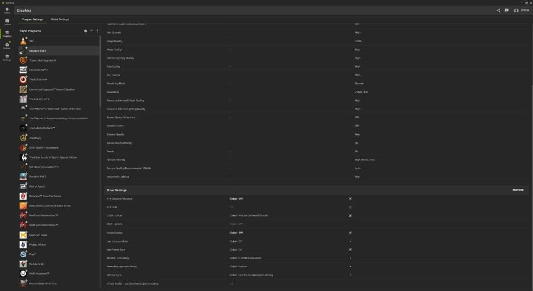Select The Evil Within 2 in the program list
The image size is (533, 291).
click(59, 99)
